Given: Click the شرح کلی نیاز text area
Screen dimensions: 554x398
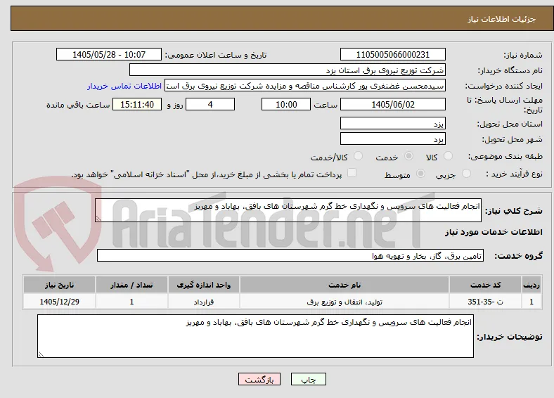Looking at the screenshot, I should (x=288, y=210).
